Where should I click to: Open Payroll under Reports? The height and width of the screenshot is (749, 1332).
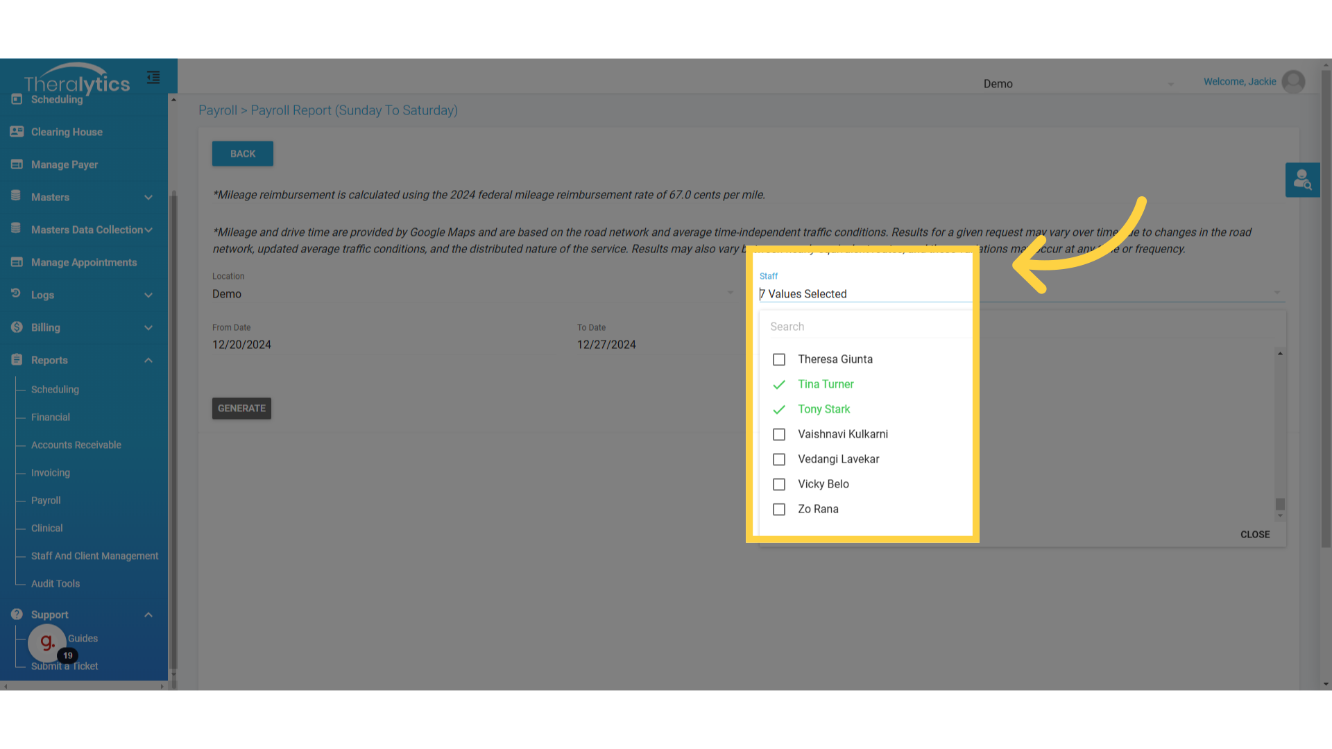(46, 500)
